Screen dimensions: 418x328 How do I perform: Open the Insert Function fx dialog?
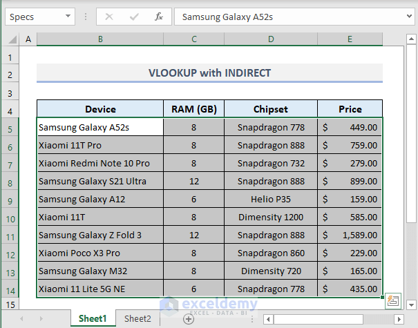tap(159, 17)
